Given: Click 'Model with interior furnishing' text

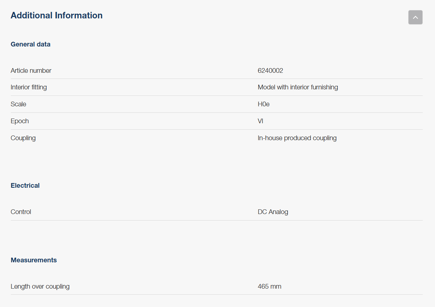Looking at the screenshot, I should [x=298, y=87].
